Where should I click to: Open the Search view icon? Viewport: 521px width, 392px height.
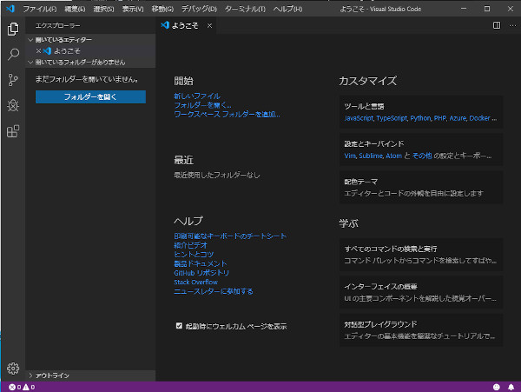pyautogui.click(x=13, y=54)
